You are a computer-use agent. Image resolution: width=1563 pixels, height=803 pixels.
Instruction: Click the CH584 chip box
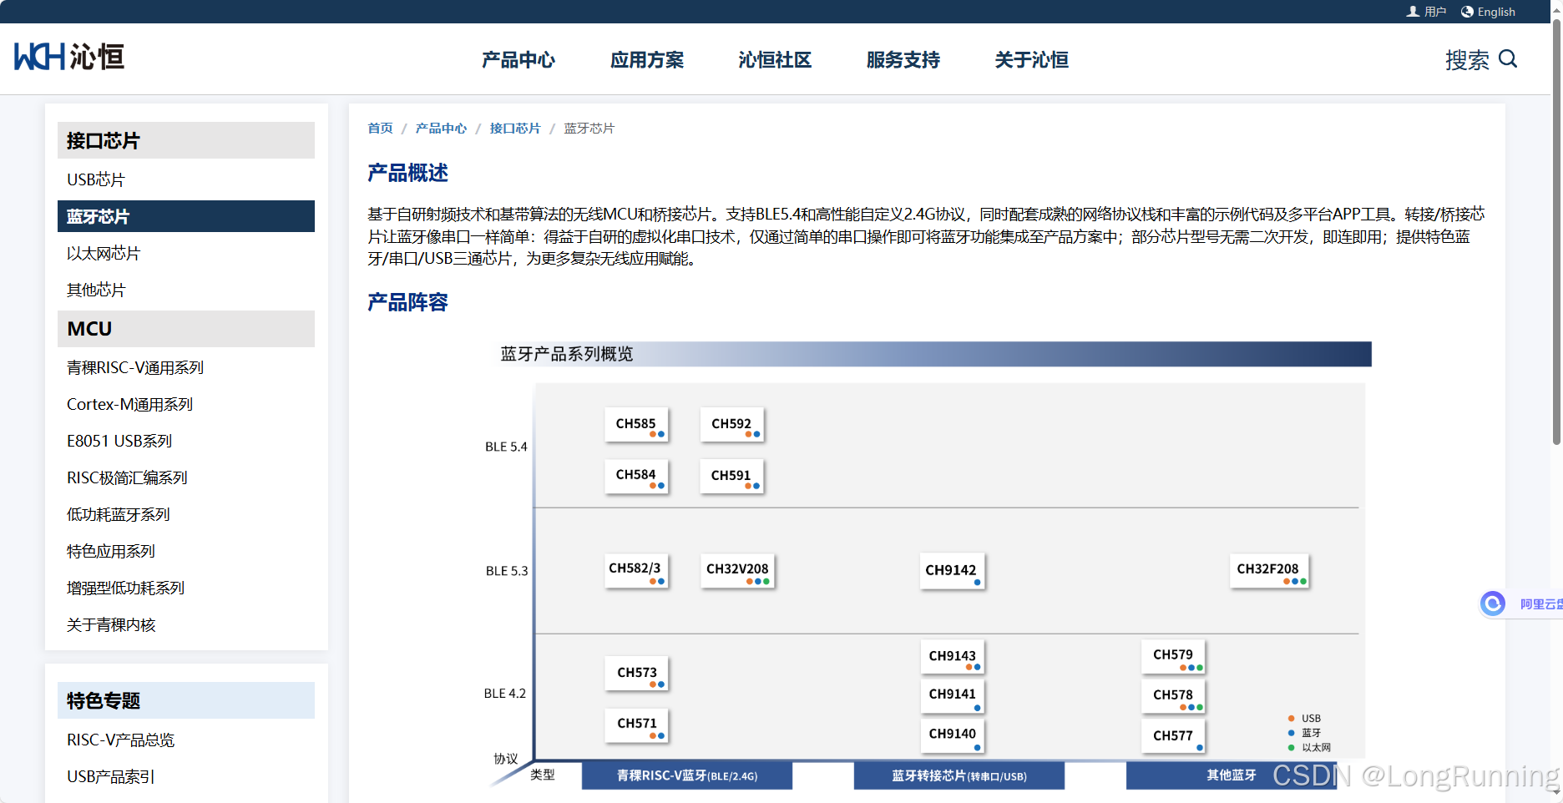(x=637, y=477)
